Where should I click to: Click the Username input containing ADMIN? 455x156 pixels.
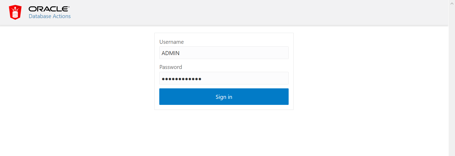coord(224,53)
